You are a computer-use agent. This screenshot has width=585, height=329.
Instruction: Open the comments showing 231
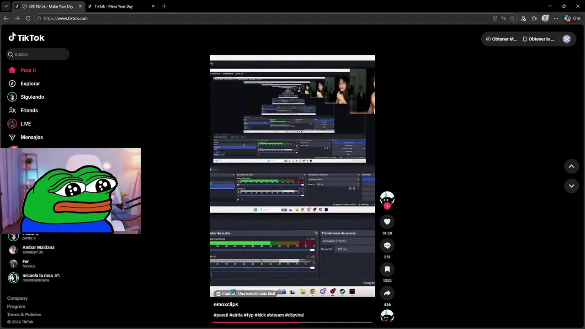(x=387, y=245)
